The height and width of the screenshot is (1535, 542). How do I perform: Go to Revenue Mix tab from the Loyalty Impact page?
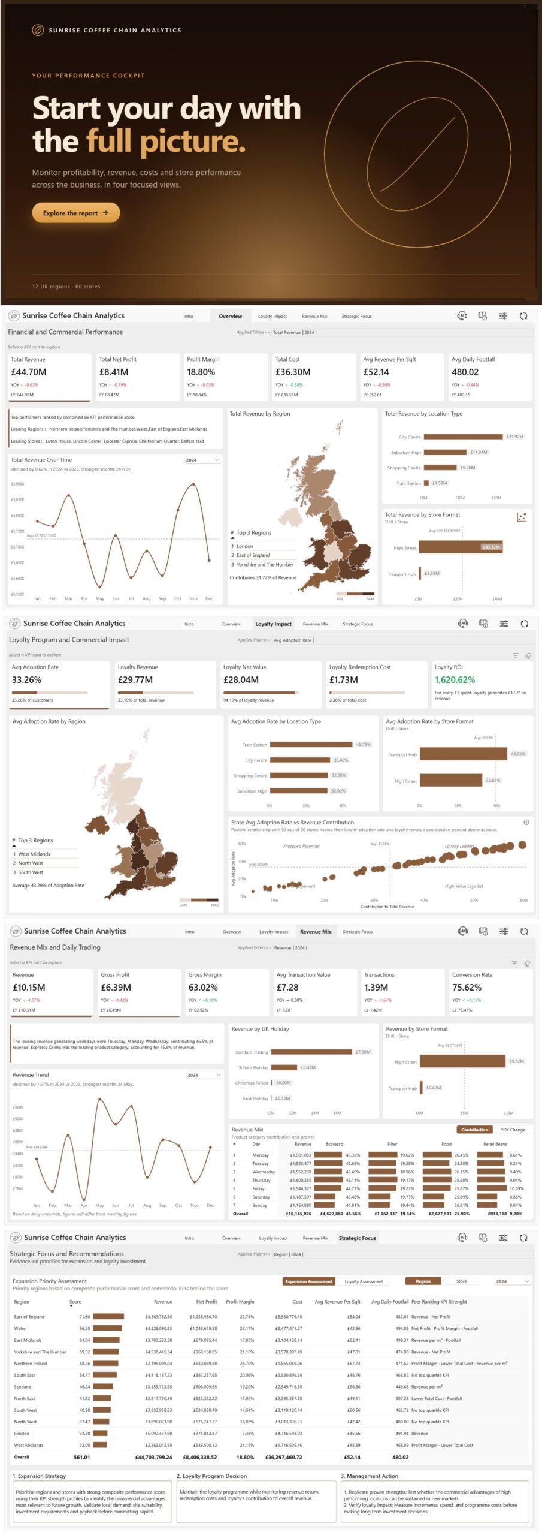[316, 624]
